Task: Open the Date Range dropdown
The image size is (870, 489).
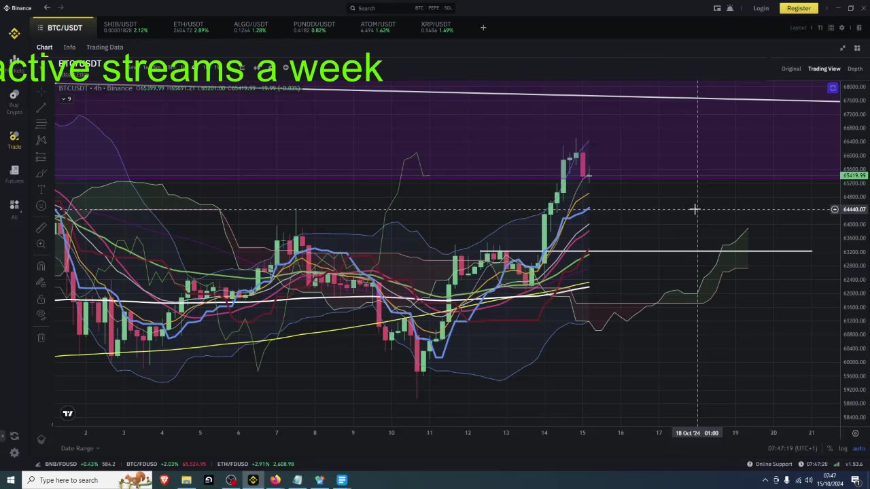Action: (x=80, y=448)
